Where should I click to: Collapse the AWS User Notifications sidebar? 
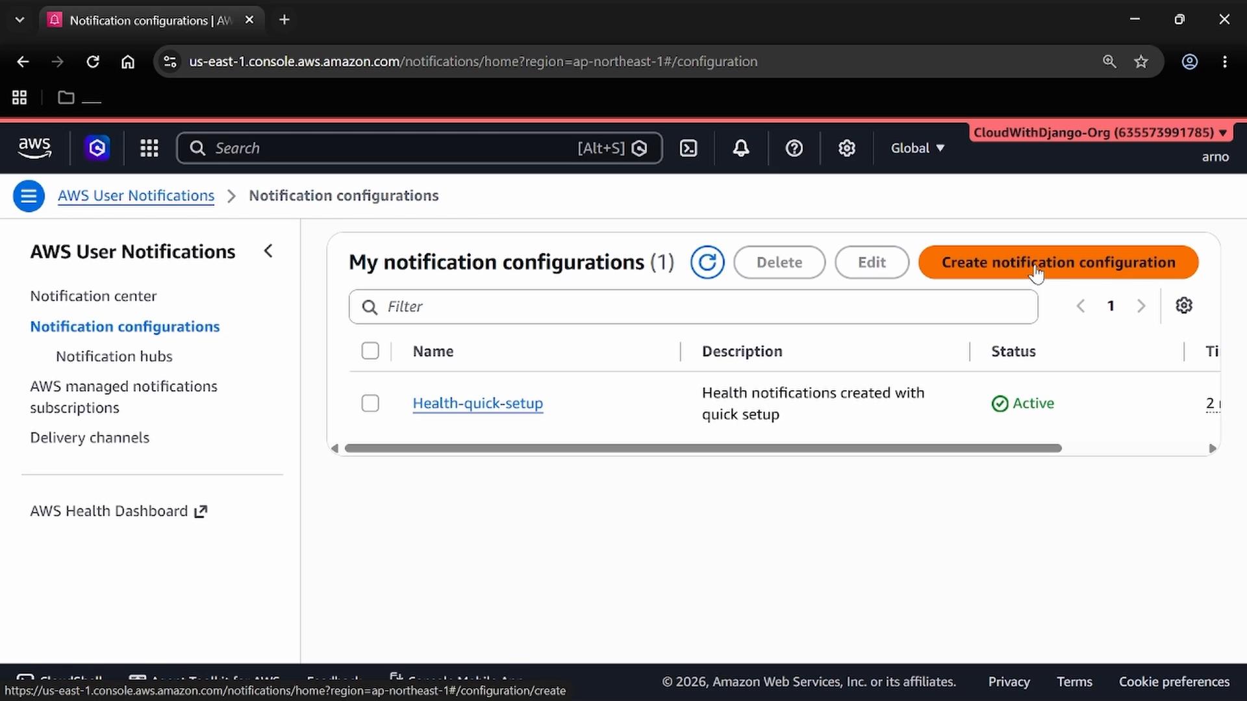coord(268,251)
